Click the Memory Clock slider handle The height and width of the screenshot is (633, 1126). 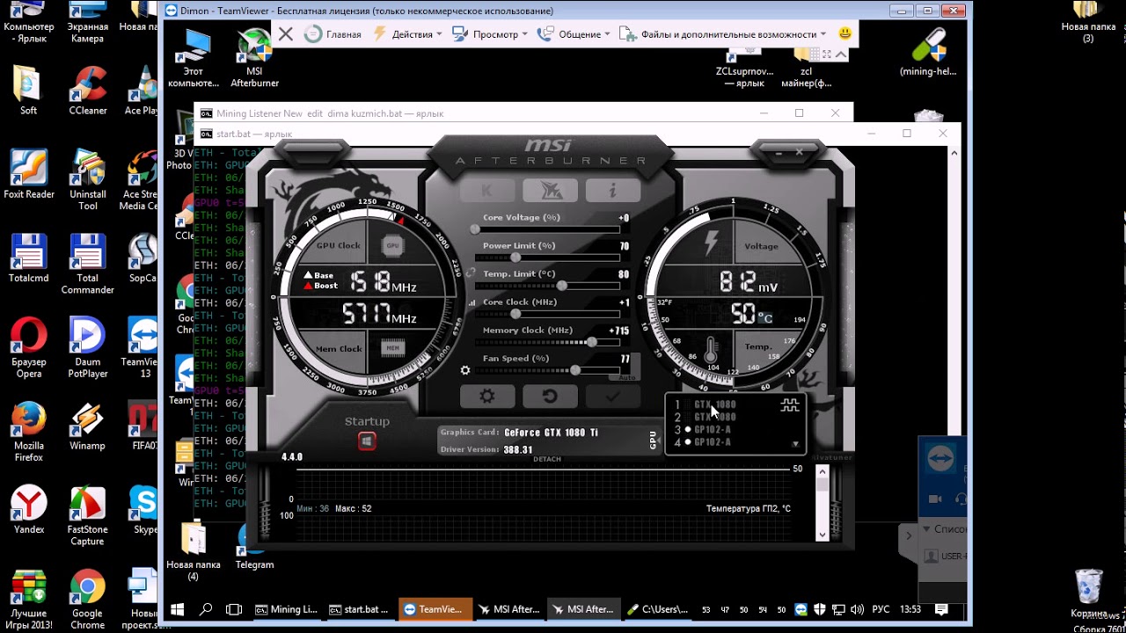click(592, 342)
